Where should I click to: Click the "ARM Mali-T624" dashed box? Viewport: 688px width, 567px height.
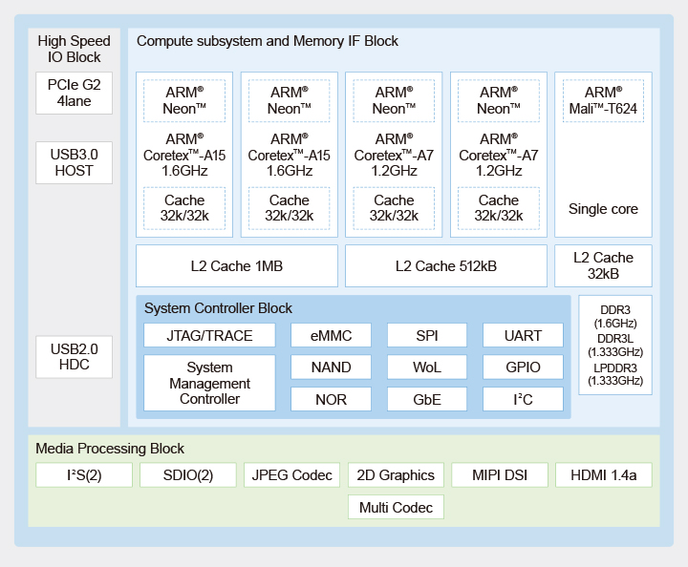pos(603,100)
